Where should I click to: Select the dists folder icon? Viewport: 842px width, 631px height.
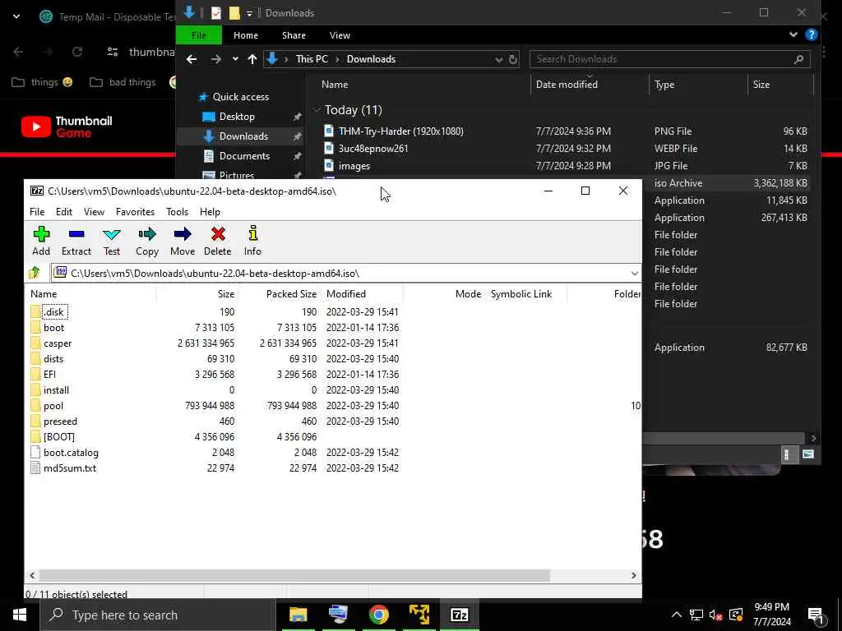point(35,358)
